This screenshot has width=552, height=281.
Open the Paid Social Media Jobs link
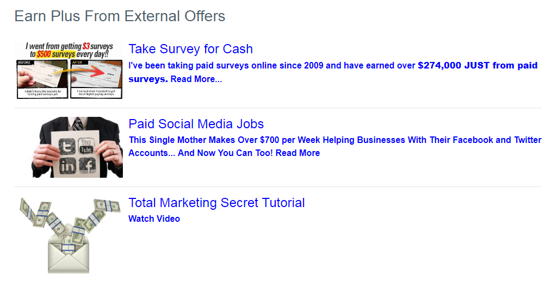click(196, 124)
